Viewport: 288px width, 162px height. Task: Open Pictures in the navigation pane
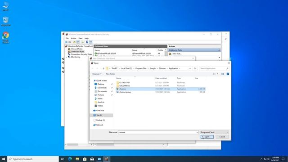coord(100,95)
